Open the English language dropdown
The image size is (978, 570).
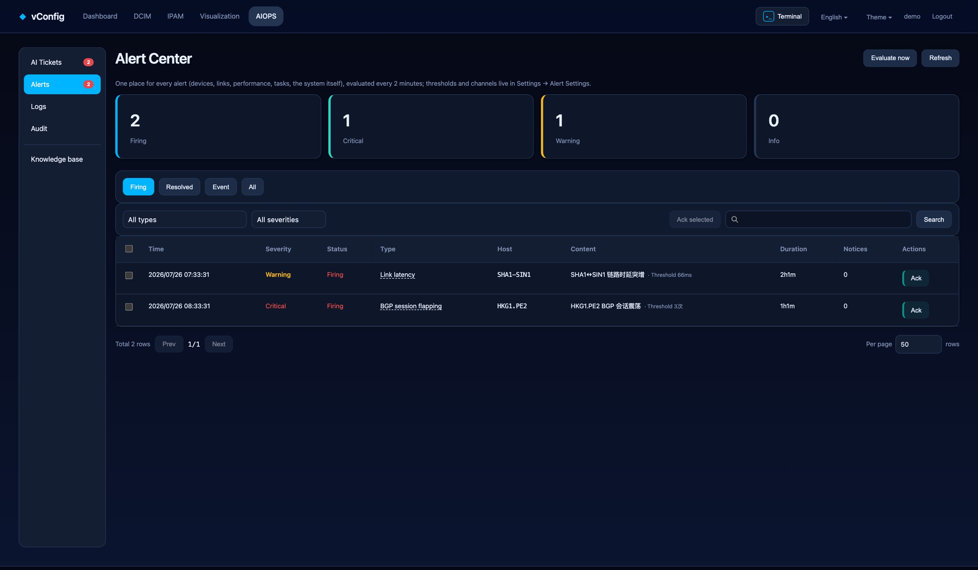click(834, 17)
